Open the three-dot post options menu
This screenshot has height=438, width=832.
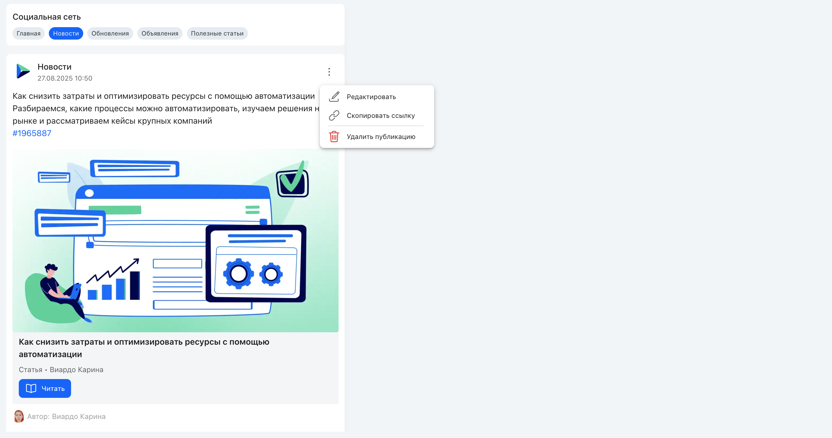coord(329,72)
